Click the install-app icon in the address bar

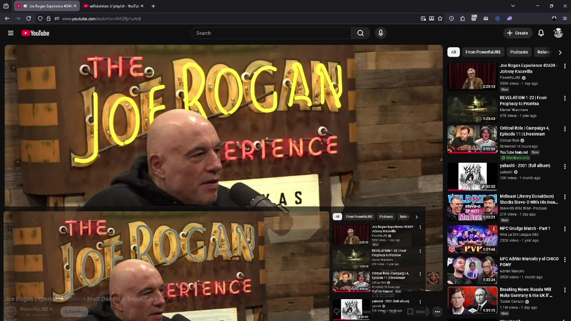[432, 18]
